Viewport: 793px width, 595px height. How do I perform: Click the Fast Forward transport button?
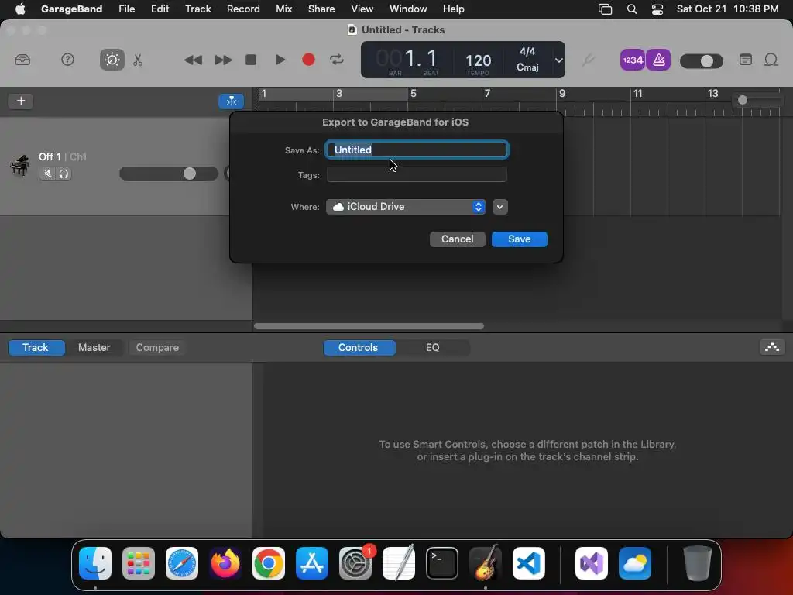click(x=222, y=60)
